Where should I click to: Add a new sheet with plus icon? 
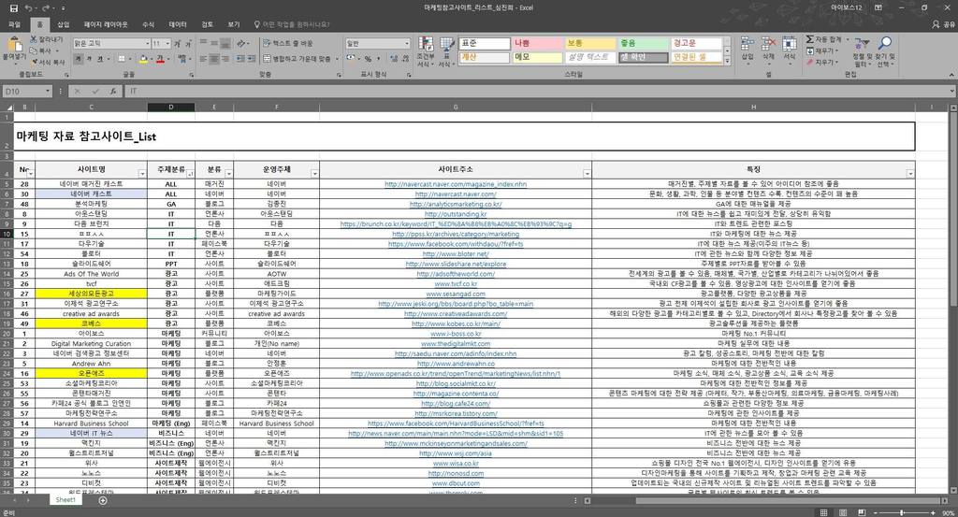(103, 500)
